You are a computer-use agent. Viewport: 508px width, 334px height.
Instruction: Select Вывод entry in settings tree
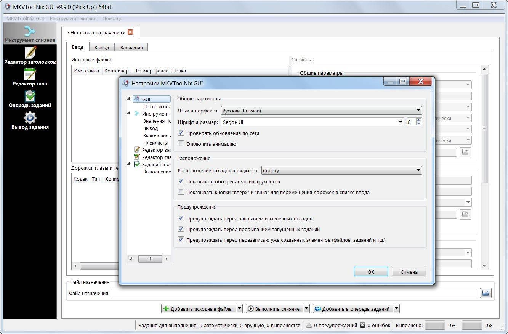(151, 128)
